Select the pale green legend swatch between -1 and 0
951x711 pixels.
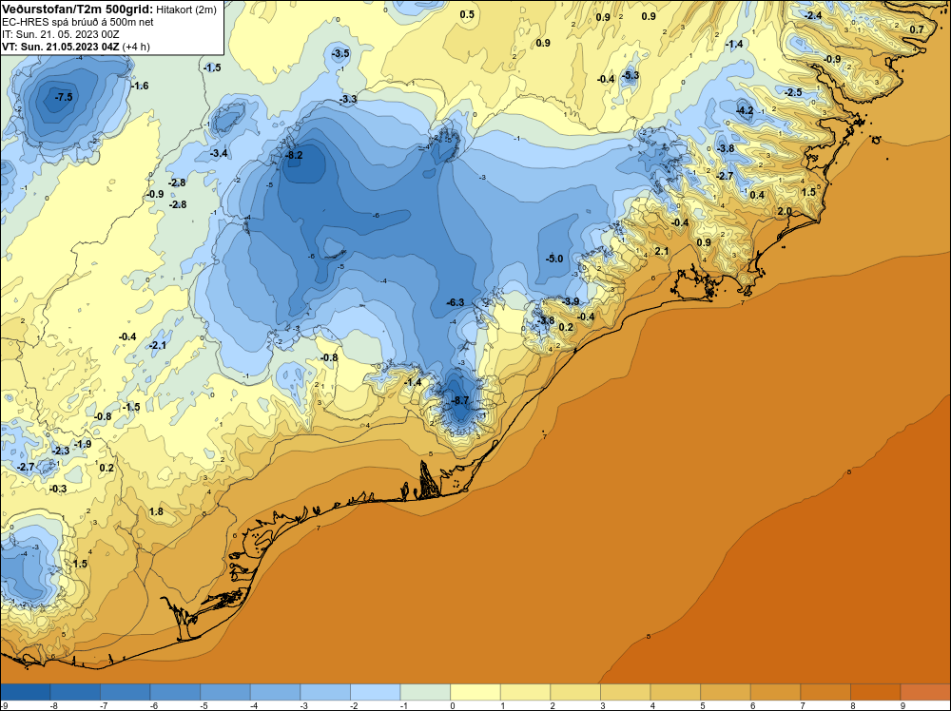(425, 692)
